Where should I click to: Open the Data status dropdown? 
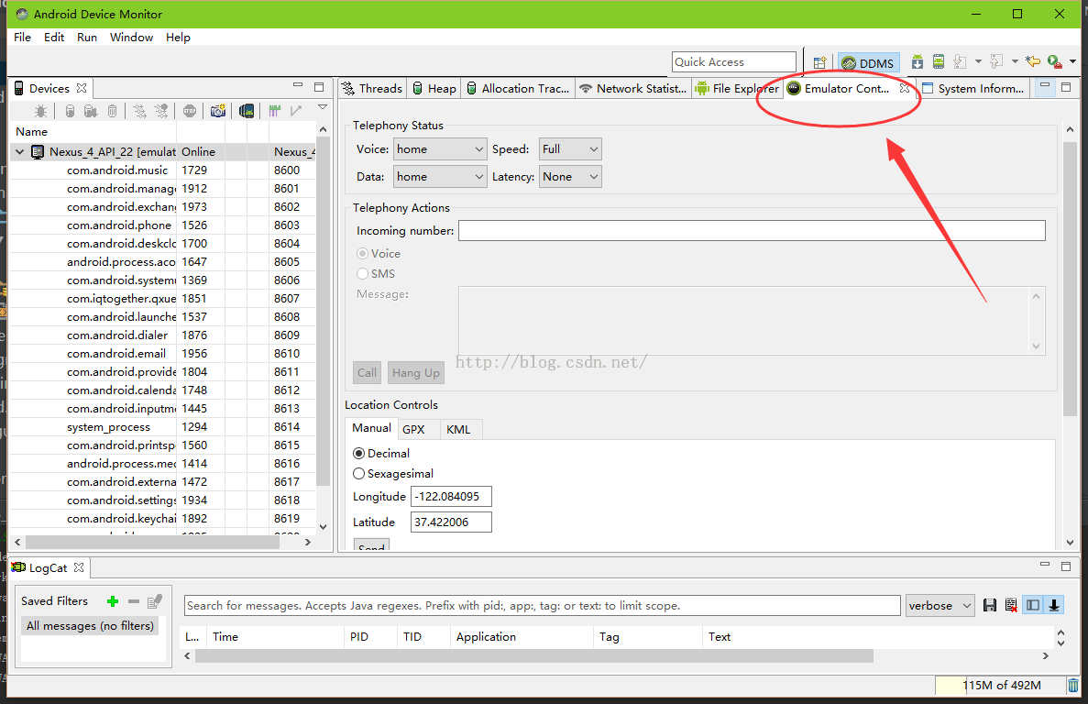coord(440,177)
